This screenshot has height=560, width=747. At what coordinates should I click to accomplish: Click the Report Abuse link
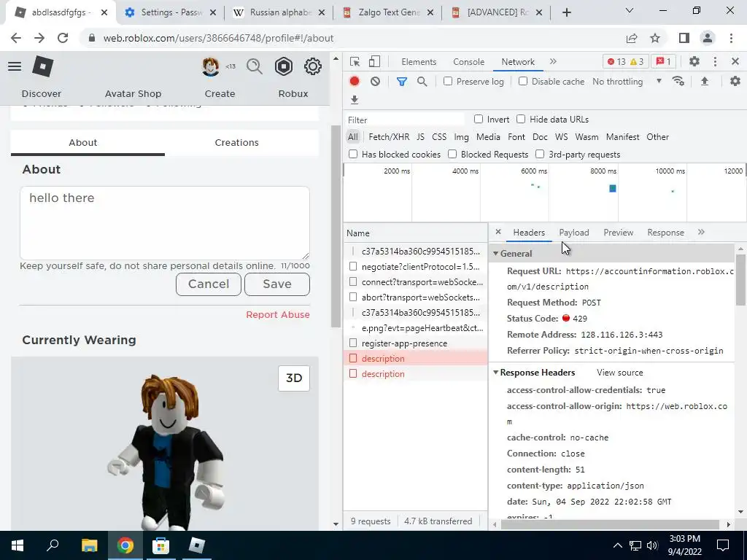tap(278, 314)
